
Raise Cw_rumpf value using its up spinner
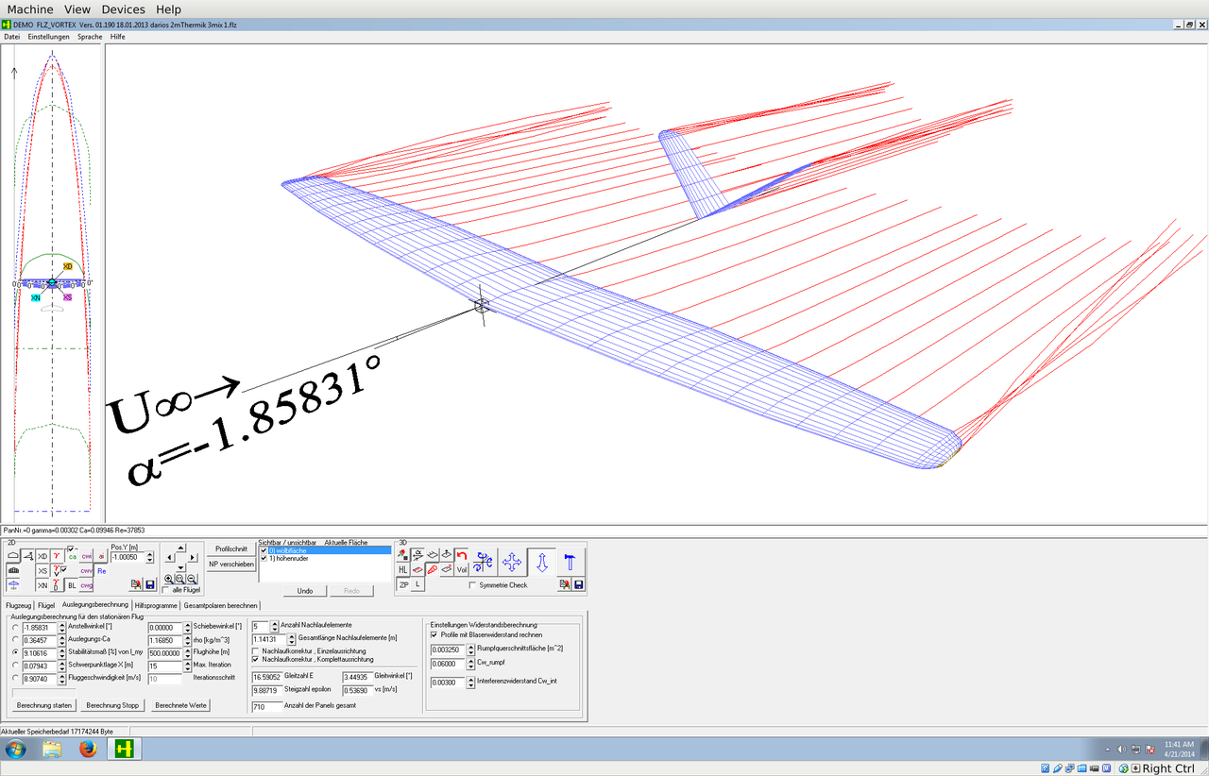468,660
